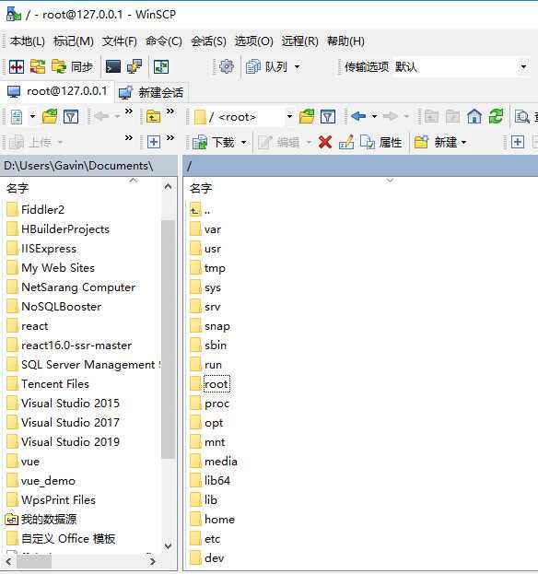Select the remote var folder
Viewport: 538px width, 574px height.
205,229
